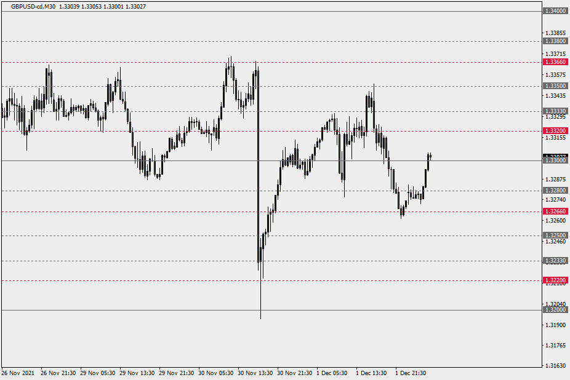Click the most recent candle on the chart
This screenshot has width=570, height=380.
pyautogui.click(x=430, y=156)
